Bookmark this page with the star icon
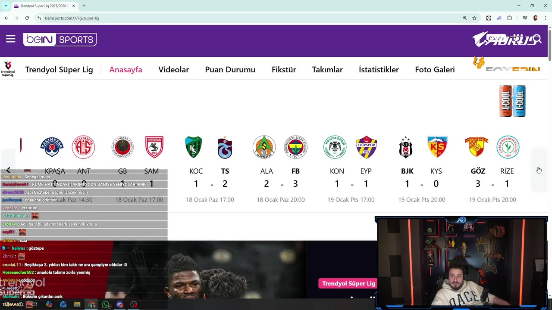Screen dimensions: 552x310 click(474, 18)
